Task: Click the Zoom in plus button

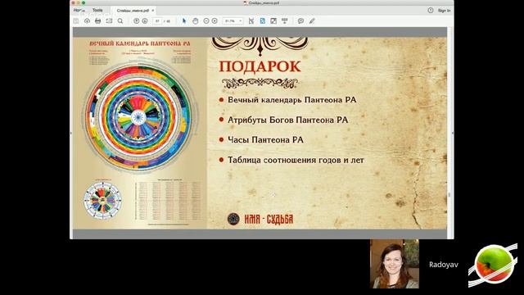Action: [x=215, y=20]
